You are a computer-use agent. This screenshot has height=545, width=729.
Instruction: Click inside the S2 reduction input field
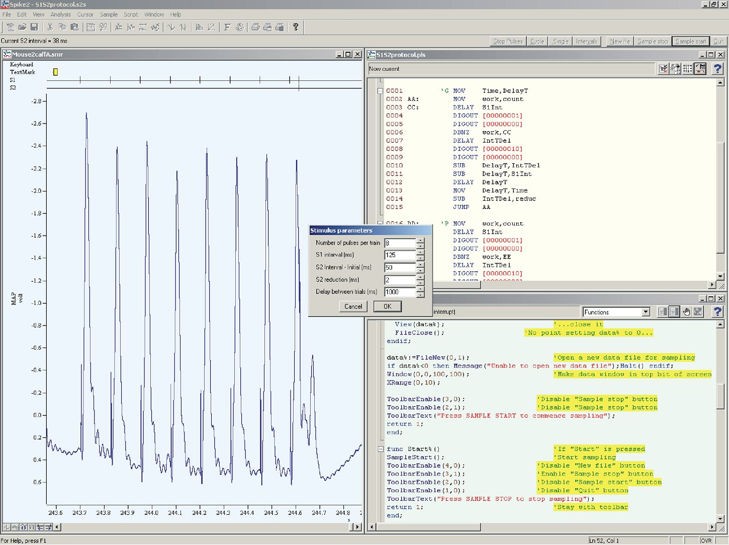(400, 280)
